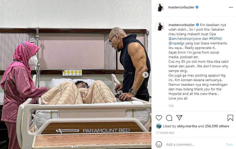The height and width of the screenshot is (149, 236).
Task: Go to the next photo using the carousel arrow
Action: point(146,75)
